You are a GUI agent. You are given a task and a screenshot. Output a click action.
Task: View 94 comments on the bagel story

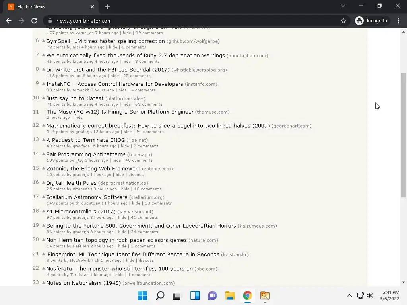pyautogui.click(x=150, y=132)
